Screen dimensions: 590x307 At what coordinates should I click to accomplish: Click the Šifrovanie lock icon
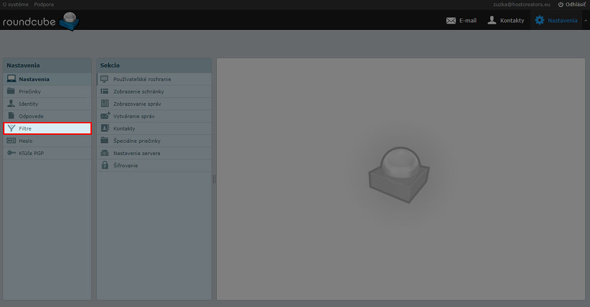[104, 165]
